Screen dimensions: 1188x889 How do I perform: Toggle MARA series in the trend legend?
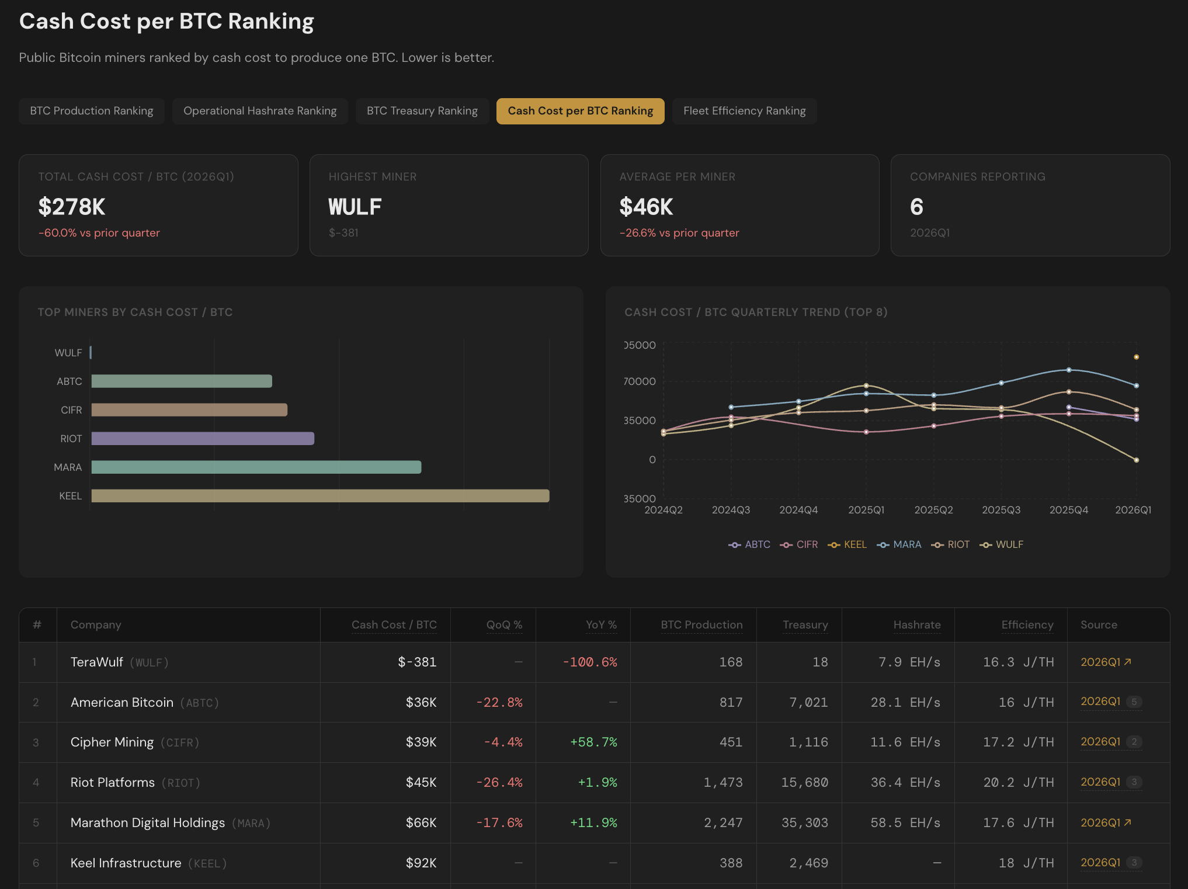click(899, 544)
